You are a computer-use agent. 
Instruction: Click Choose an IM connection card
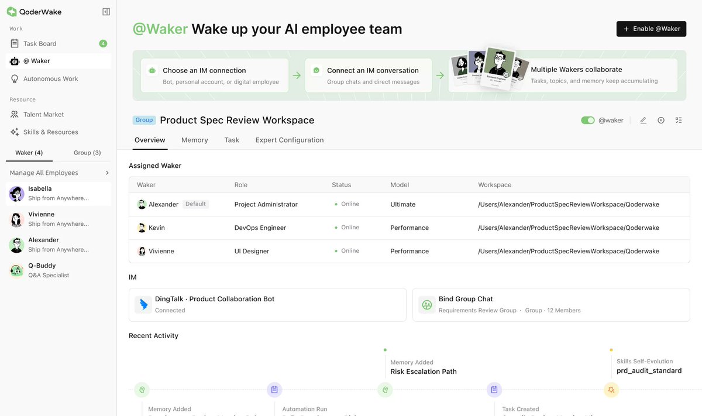point(215,75)
